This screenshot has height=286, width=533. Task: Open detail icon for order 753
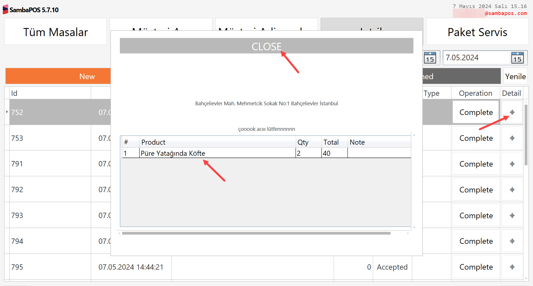click(x=512, y=138)
